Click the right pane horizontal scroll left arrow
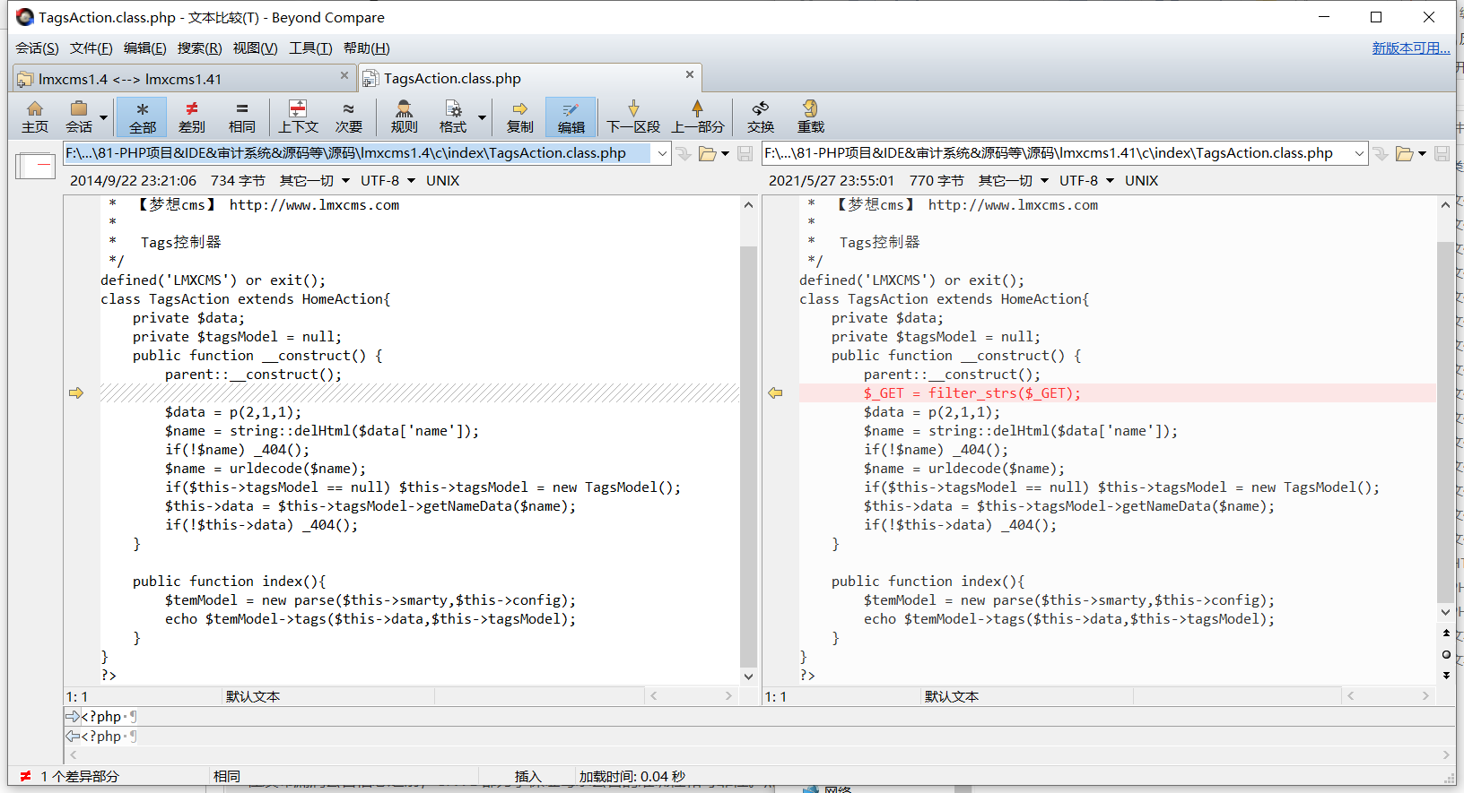Viewport: 1464px width, 793px height. pyautogui.click(x=1350, y=696)
